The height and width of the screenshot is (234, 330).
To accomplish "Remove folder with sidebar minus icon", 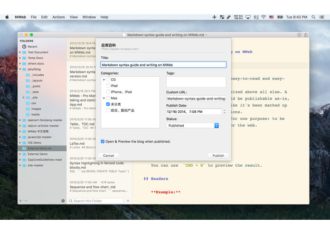I will click(26, 201).
